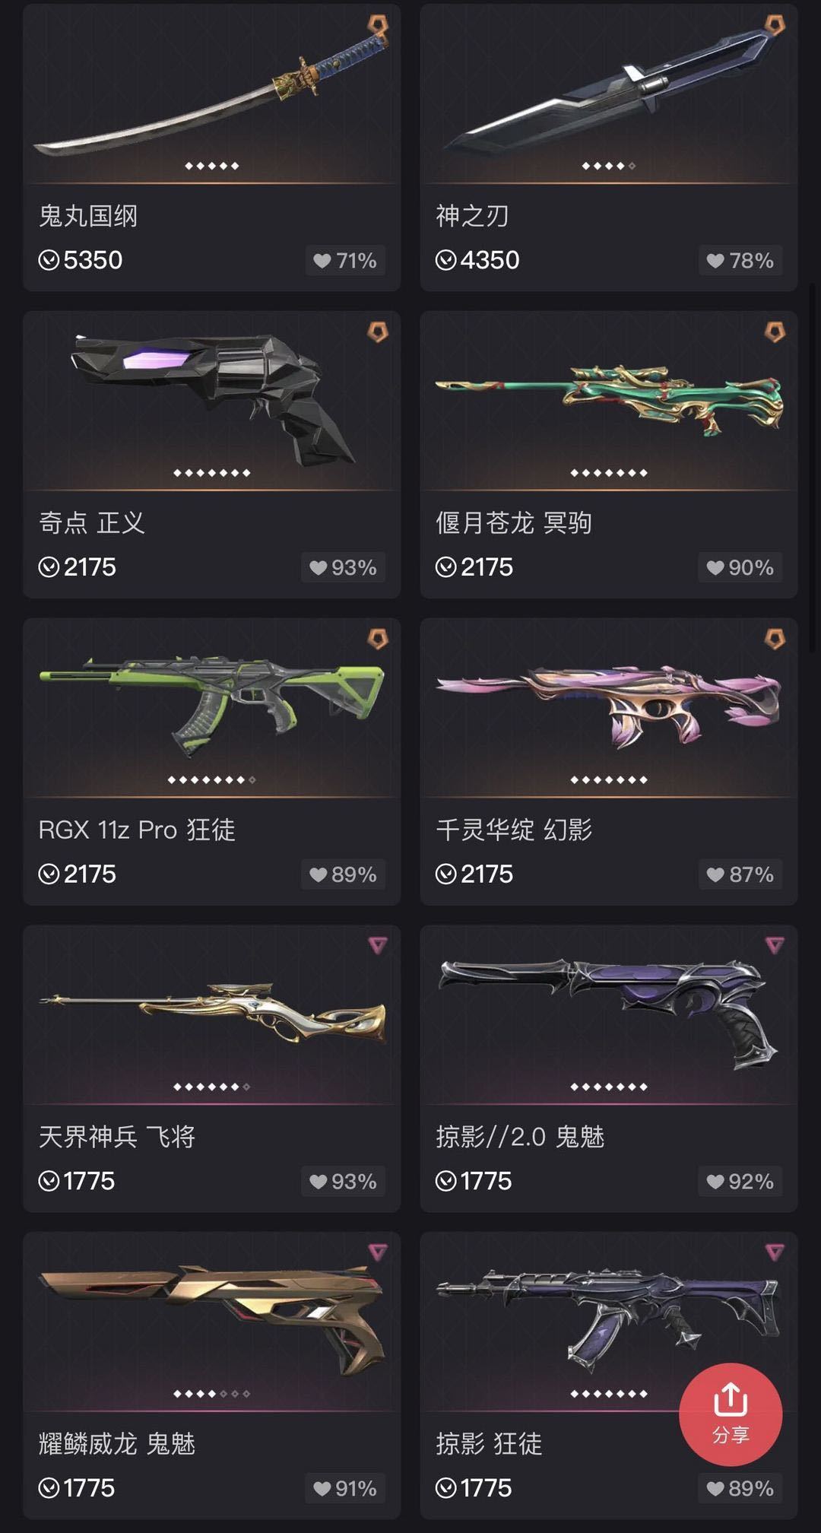The width and height of the screenshot is (821, 1533).
Task: Click the pink triangle tier icon on 天界神兵 飞将
Action: (378, 945)
